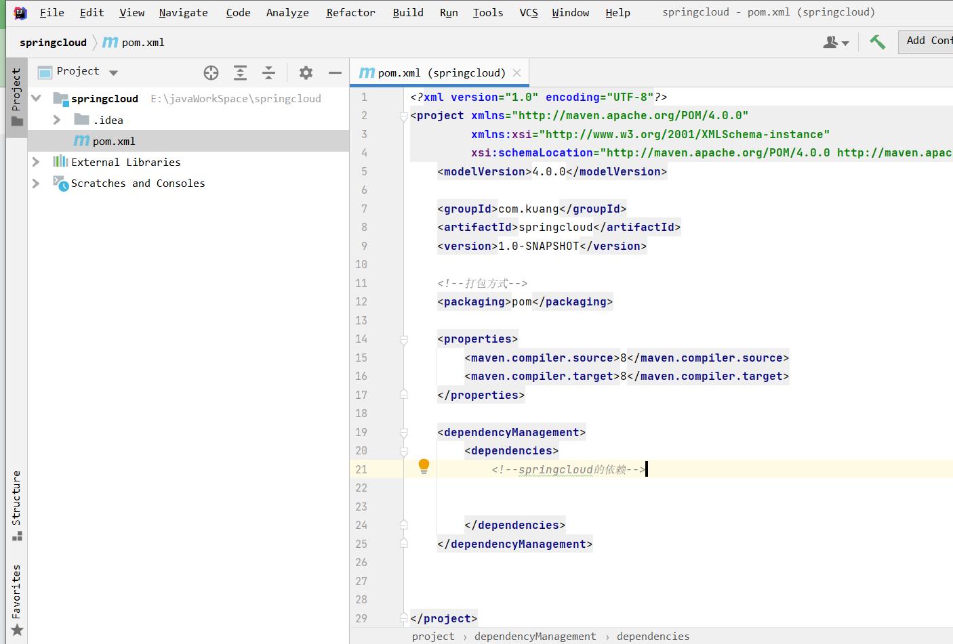Open the Help menu
Viewport: 953px width, 644px height.
[x=617, y=12]
